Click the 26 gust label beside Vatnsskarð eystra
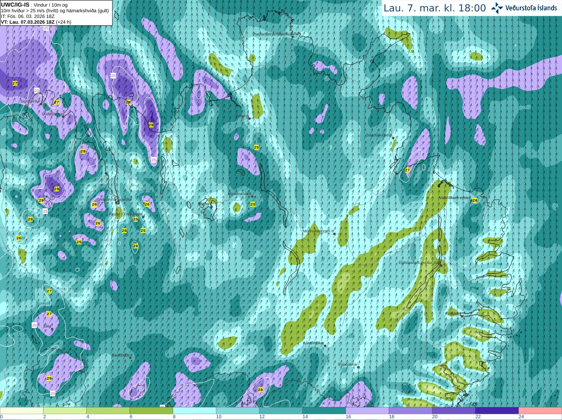Screen dimensions: 562x420 tap(475, 200)
